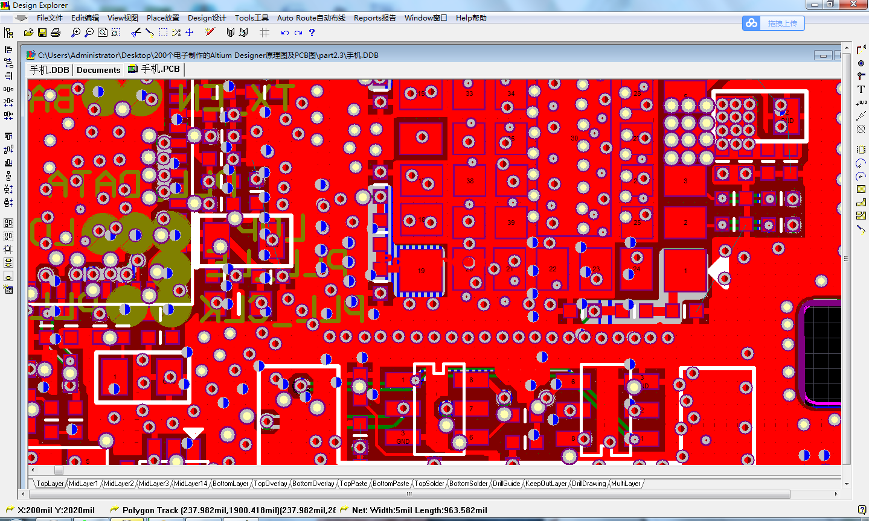Open the Auto Route自动布线 menu
This screenshot has width=869, height=521.
click(311, 18)
